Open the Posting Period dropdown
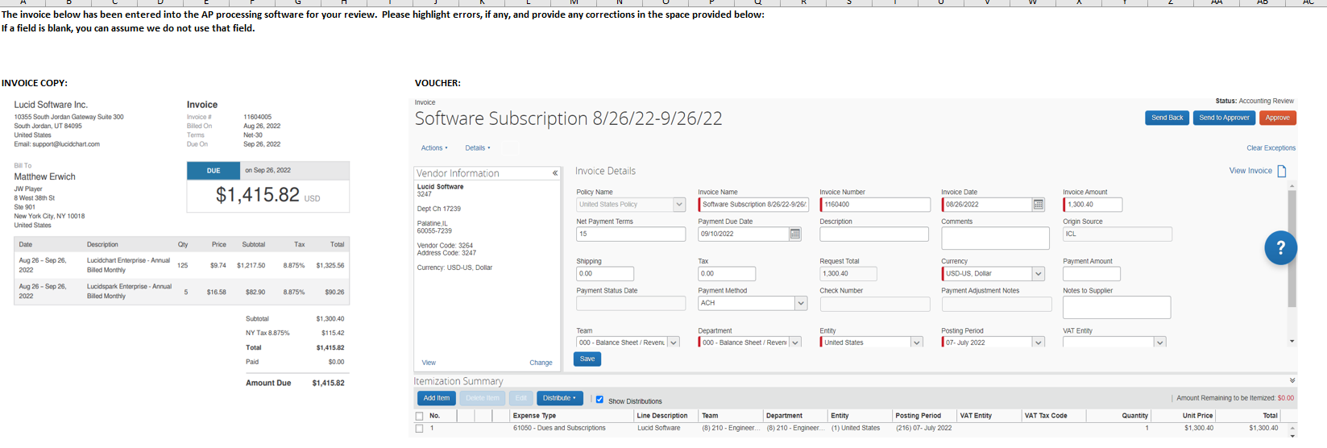1327x448 pixels. (x=1039, y=342)
